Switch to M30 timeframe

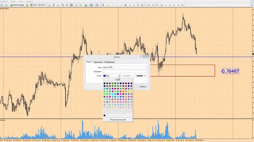coord(162,5)
